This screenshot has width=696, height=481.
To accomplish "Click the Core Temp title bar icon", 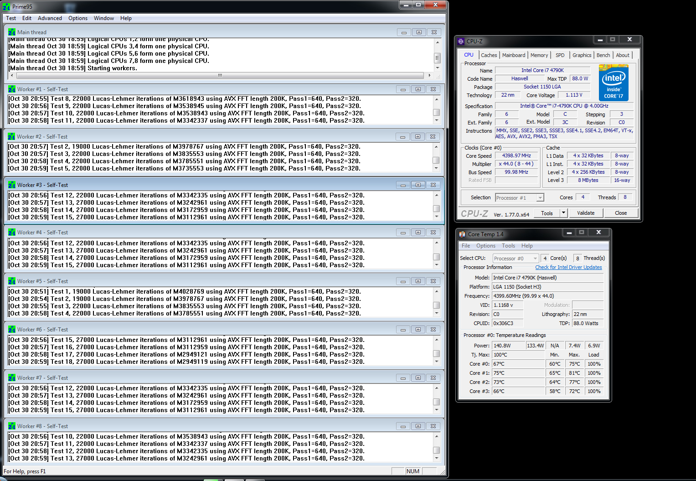I will (462, 234).
